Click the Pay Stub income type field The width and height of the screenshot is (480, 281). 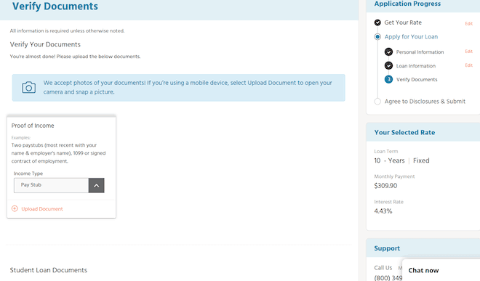tap(52, 185)
